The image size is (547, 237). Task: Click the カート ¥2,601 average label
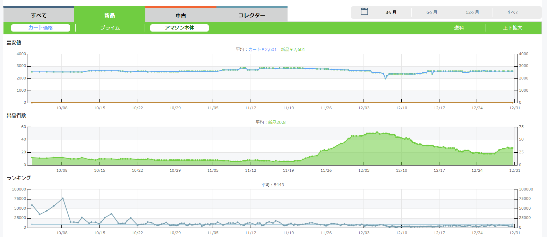tap(262, 50)
